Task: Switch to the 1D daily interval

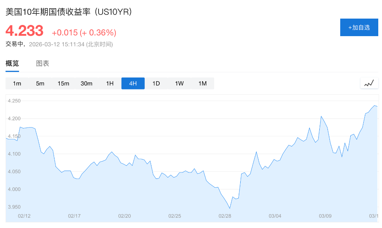Action: 156,83
